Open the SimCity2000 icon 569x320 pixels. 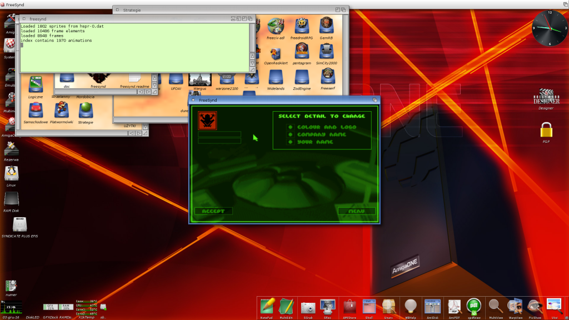pos(326,52)
